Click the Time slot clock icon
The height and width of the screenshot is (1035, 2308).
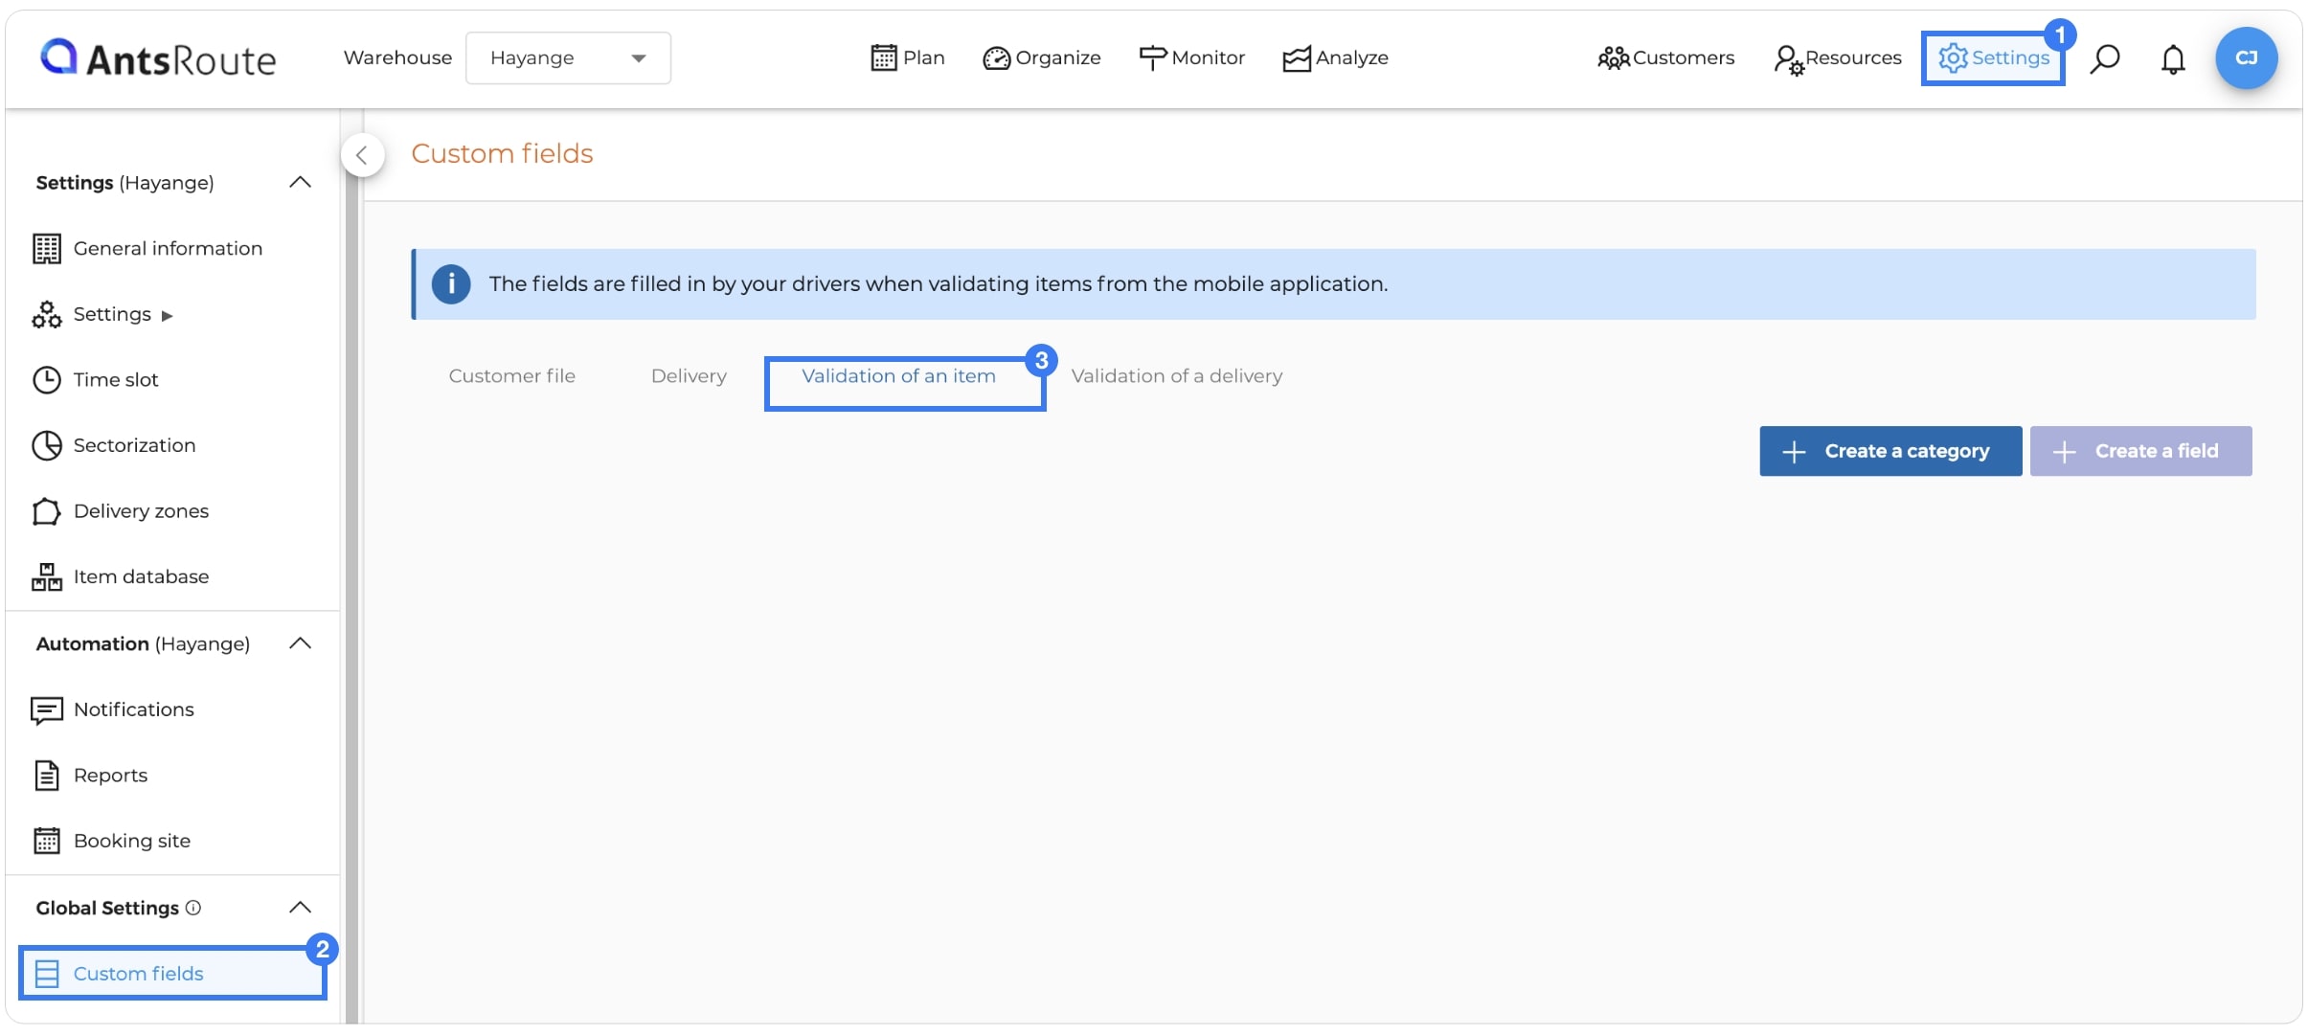pos(46,380)
